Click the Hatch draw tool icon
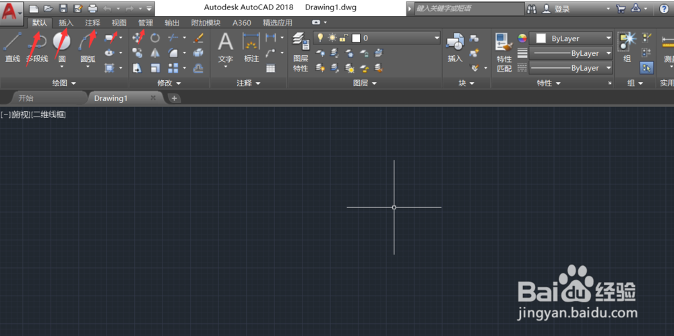Viewport: 674px width, 336px height. (x=111, y=68)
